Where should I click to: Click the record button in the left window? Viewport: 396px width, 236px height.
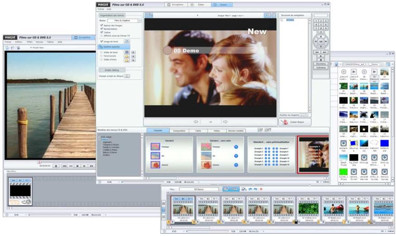[56, 166]
